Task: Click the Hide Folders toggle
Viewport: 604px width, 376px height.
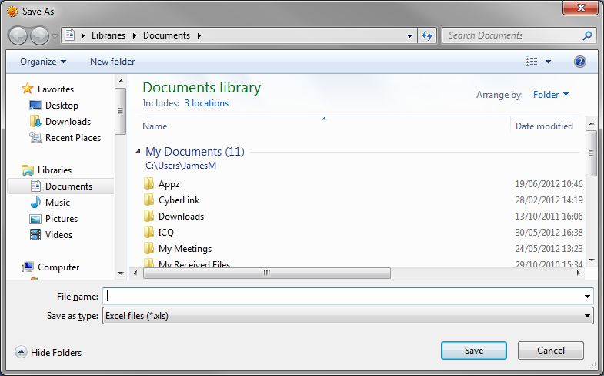Action: point(48,352)
